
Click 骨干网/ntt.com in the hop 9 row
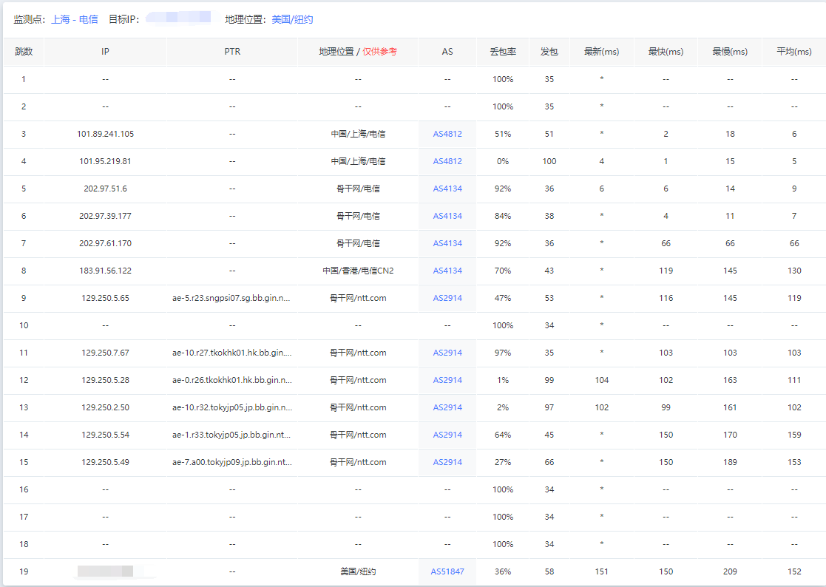[358, 298]
